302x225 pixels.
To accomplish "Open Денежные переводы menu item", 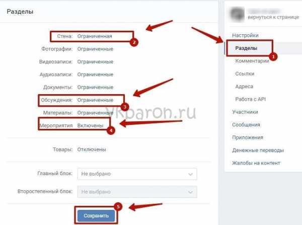I will [258, 150].
